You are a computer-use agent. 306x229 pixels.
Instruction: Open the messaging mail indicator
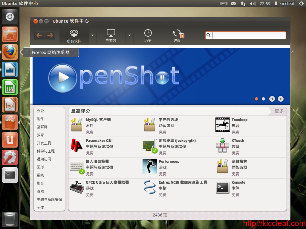234,4
